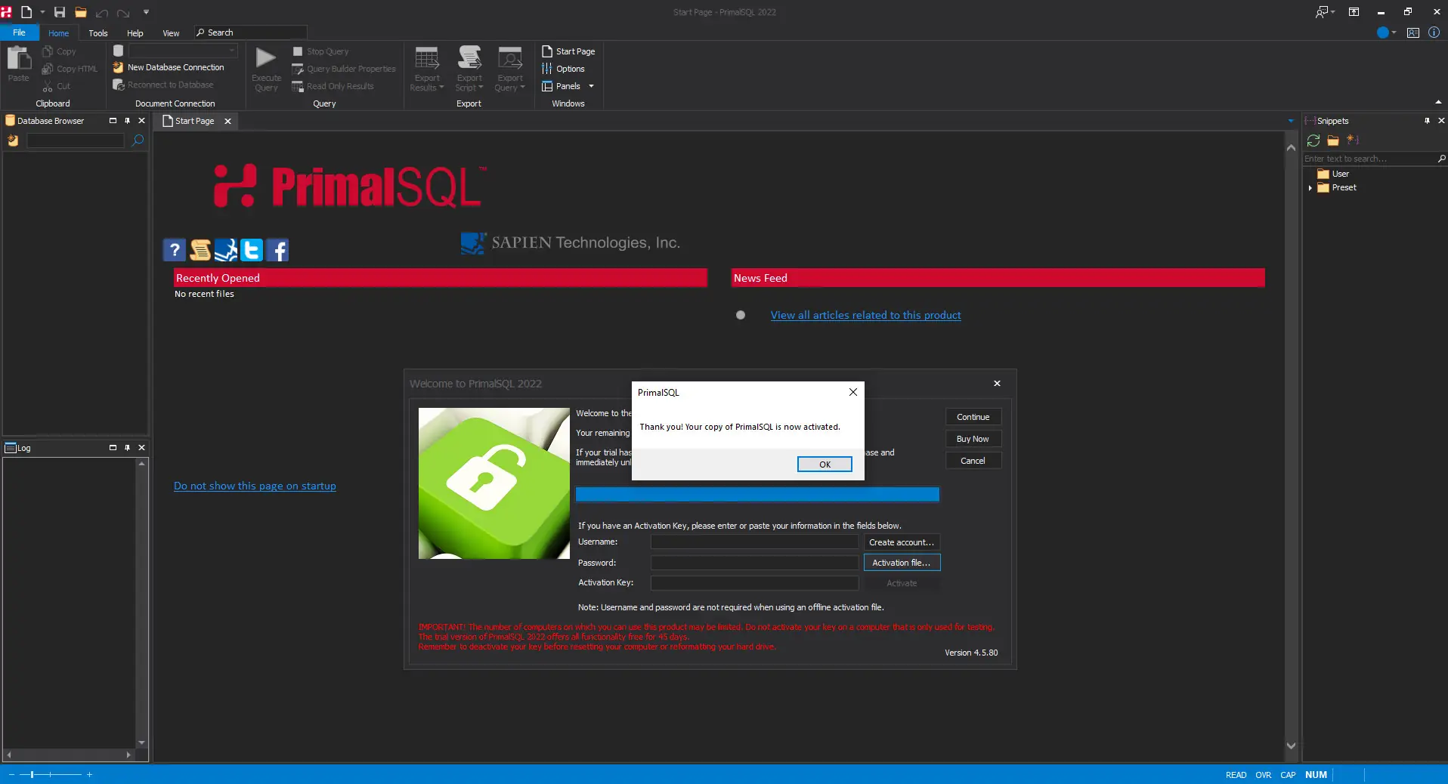Float the Database Browser panel
1448x784 pixels.
[x=113, y=121]
